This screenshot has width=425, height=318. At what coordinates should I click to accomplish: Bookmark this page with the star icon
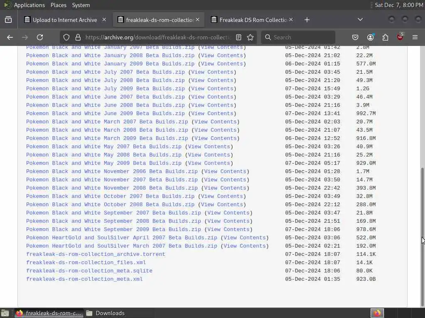[x=250, y=37]
